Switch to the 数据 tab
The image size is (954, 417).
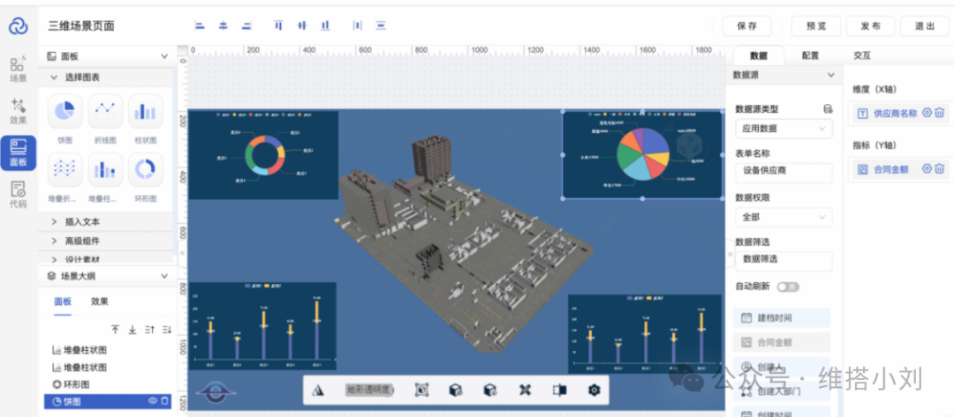point(759,56)
